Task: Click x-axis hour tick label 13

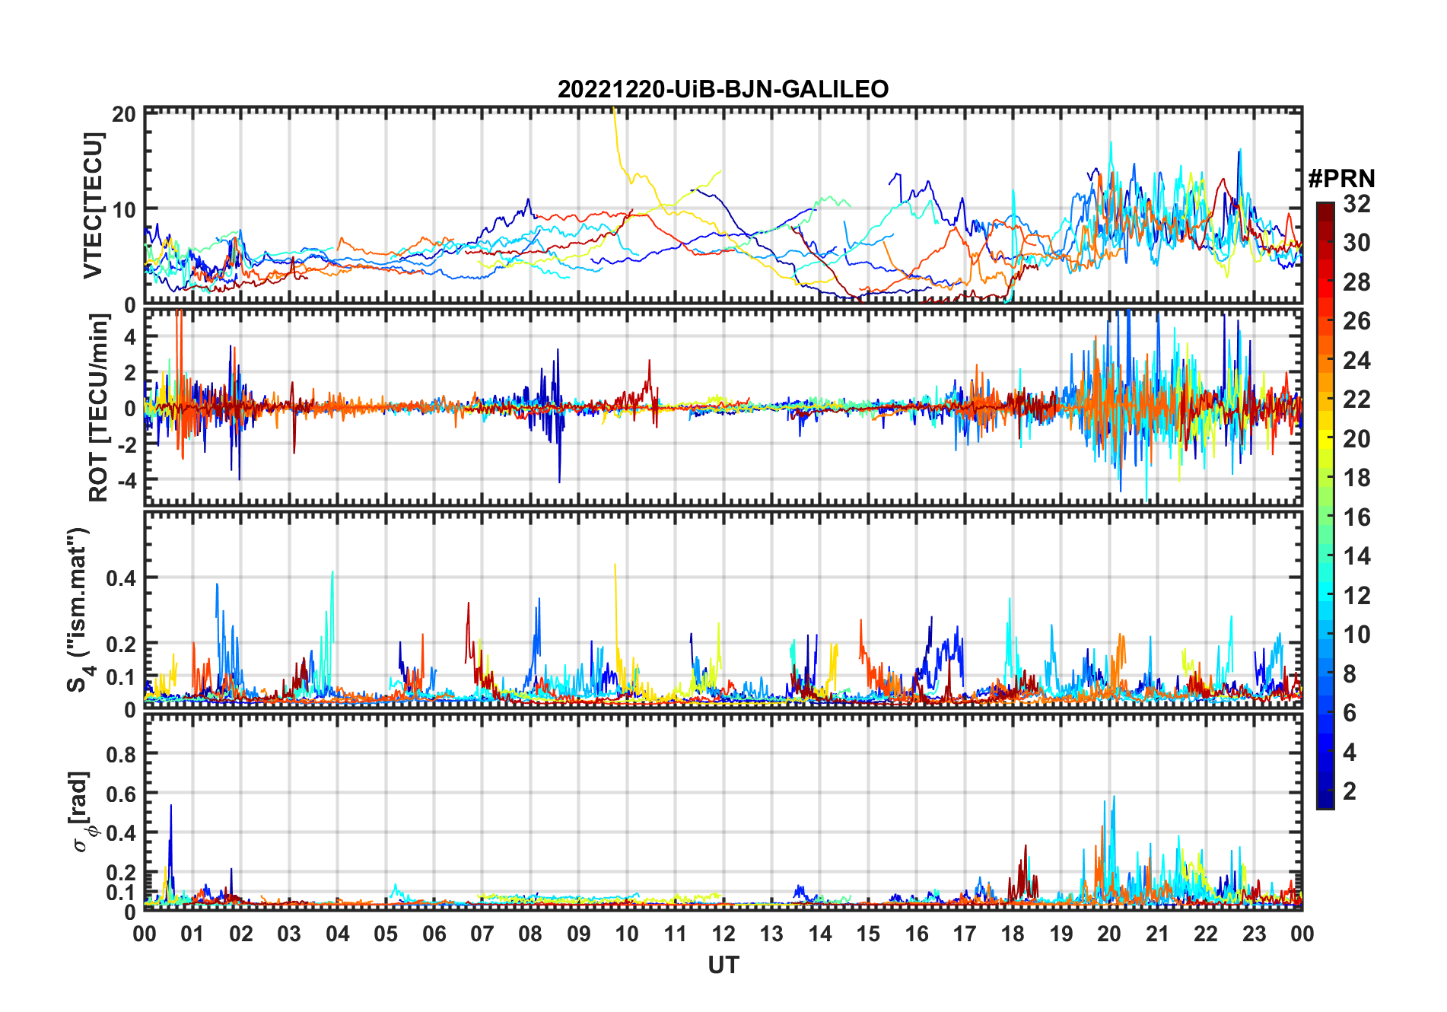Action: click(771, 934)
